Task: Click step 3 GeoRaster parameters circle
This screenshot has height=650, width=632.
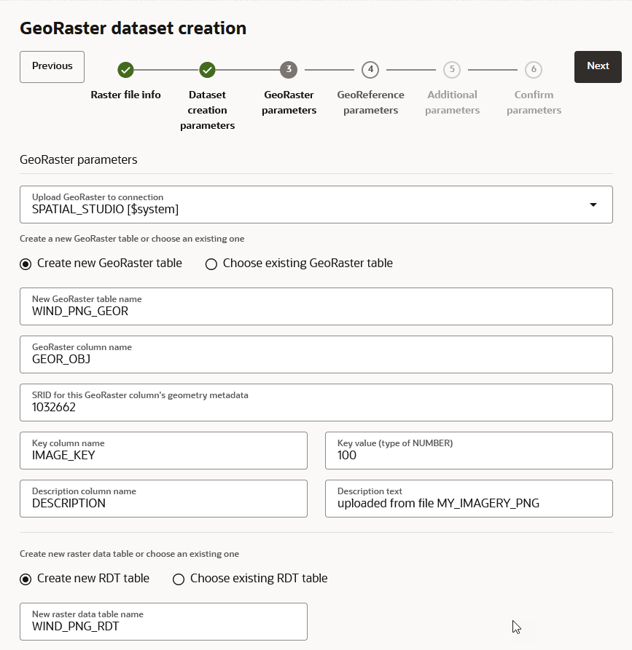Action: click(289, 70)
